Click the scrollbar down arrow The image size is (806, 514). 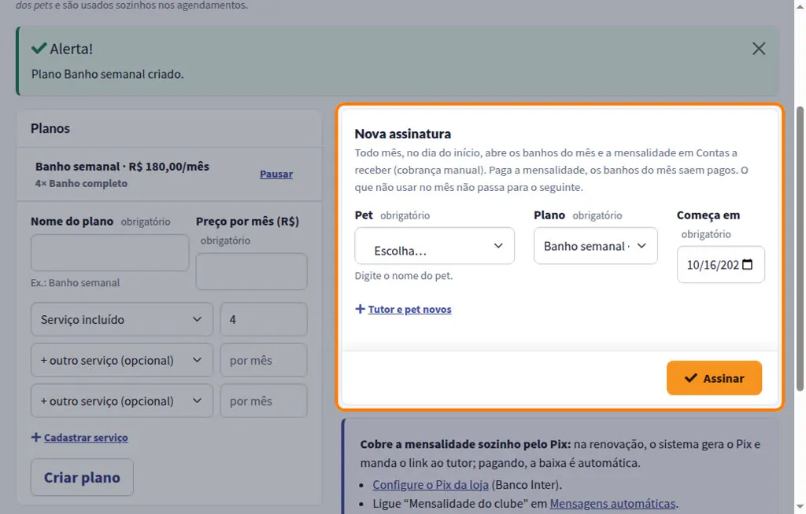tap(800, 507)
